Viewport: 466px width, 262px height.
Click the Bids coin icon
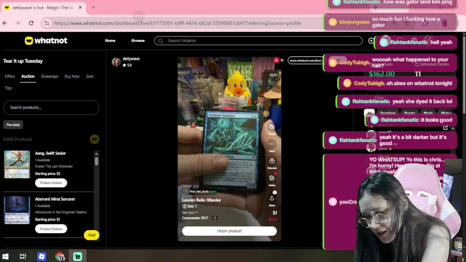(x=184, y=206)
